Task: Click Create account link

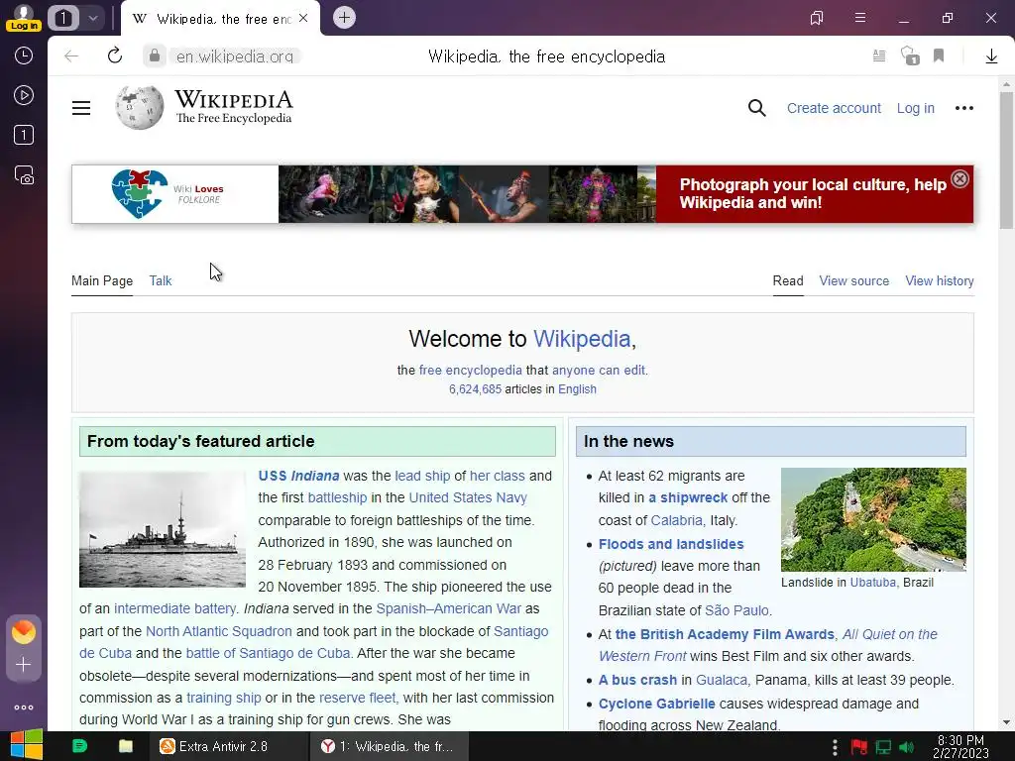Action: [x=834, y=108]
